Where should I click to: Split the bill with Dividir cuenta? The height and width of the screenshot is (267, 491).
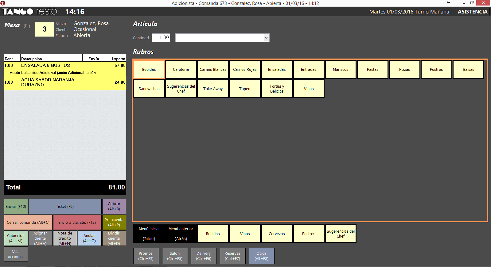click(x=114, y=238)
